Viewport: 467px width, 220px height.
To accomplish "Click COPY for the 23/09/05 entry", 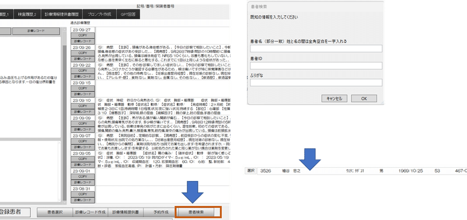I will (82, 159).
